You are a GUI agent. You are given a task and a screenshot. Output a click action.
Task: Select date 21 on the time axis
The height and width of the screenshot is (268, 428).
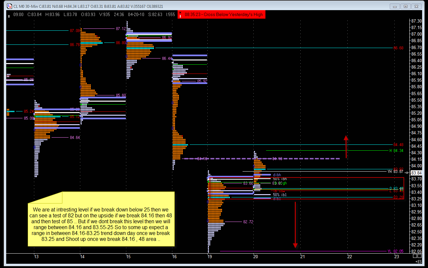coord(303,257)
